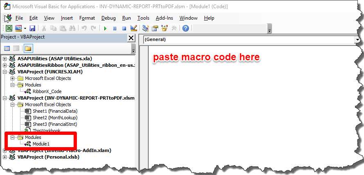
Task: Click the Copy toolbar icon
Action: pos(54,28)
